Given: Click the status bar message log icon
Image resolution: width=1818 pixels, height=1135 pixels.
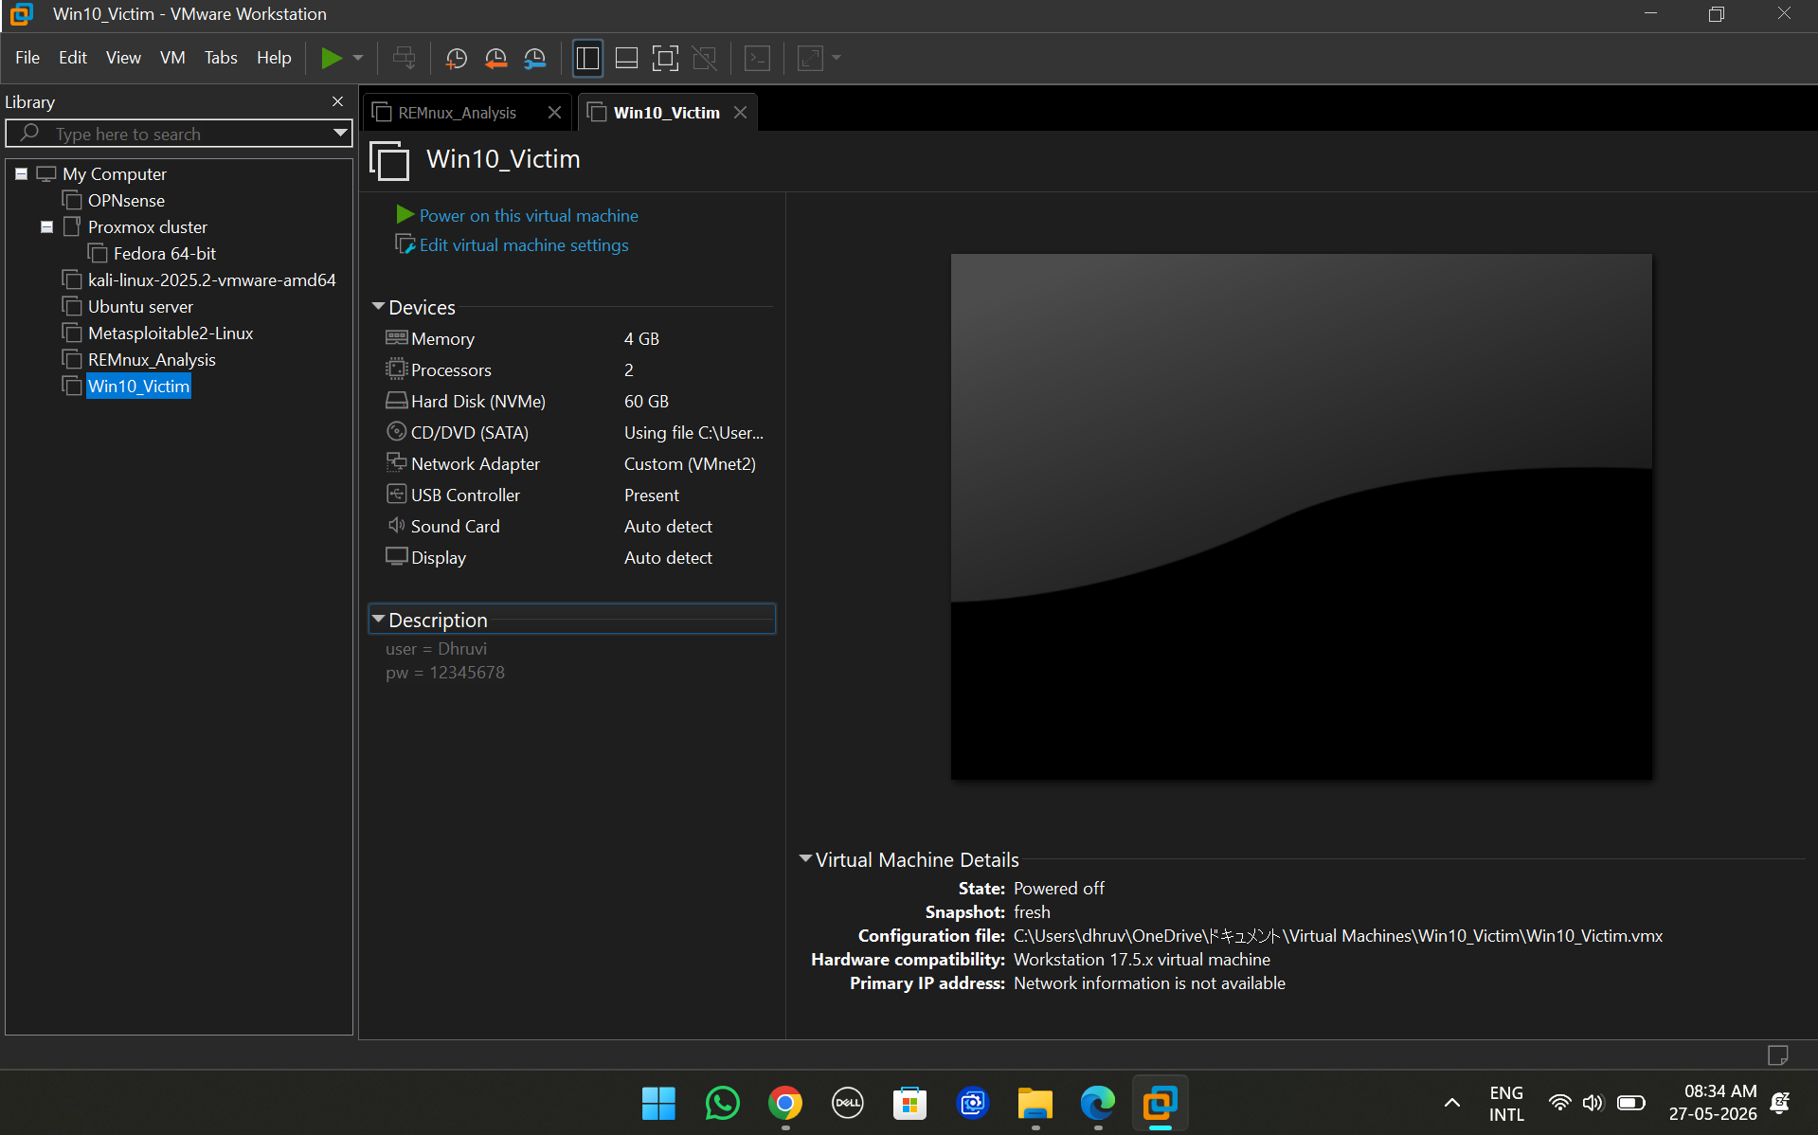Looking at the screenshot, I should point(1777,1055).
